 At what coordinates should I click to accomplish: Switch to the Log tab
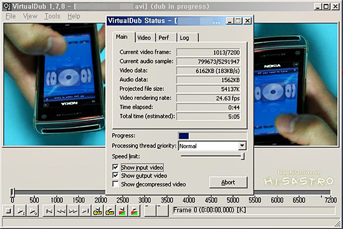(x=187, y=38)
